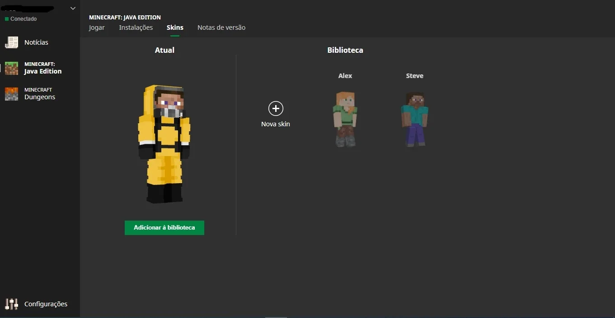The image size is (615, 318).
Task: Click the Nova skin label
Action: coord(276,124)
